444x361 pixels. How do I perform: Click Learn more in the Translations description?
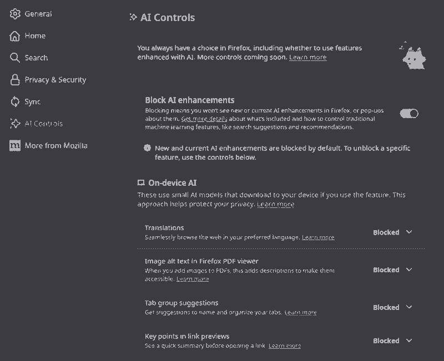click(318, 237)
